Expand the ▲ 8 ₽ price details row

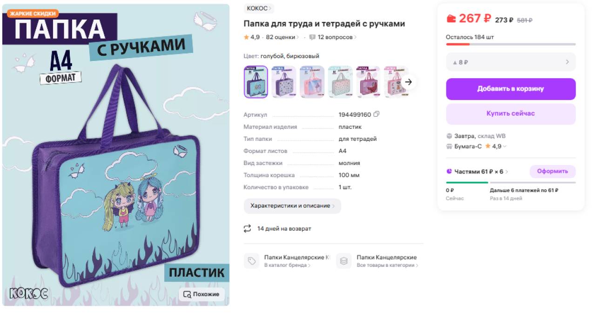[511, 62]
